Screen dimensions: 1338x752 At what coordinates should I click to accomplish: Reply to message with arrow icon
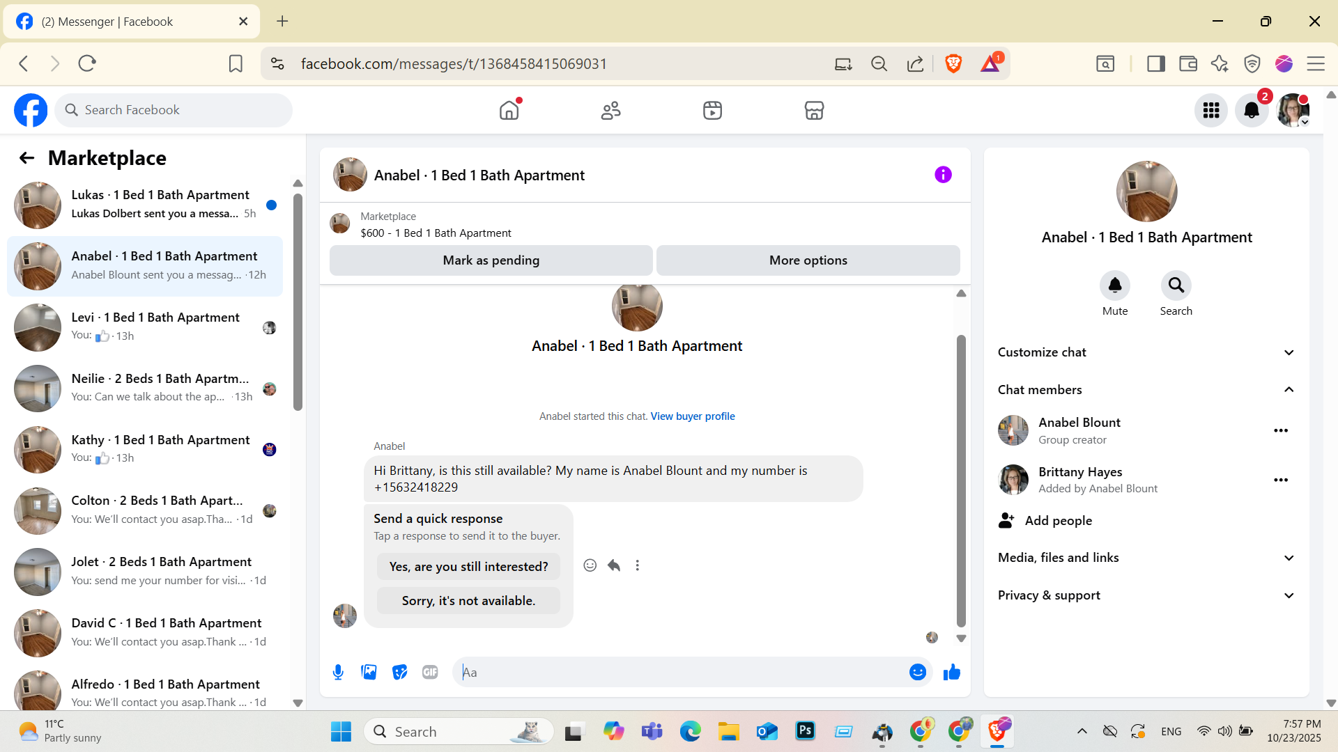tap(613, 565)
